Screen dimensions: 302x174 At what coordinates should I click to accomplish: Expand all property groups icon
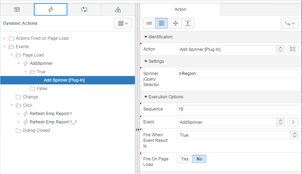[x=188, y=23]
